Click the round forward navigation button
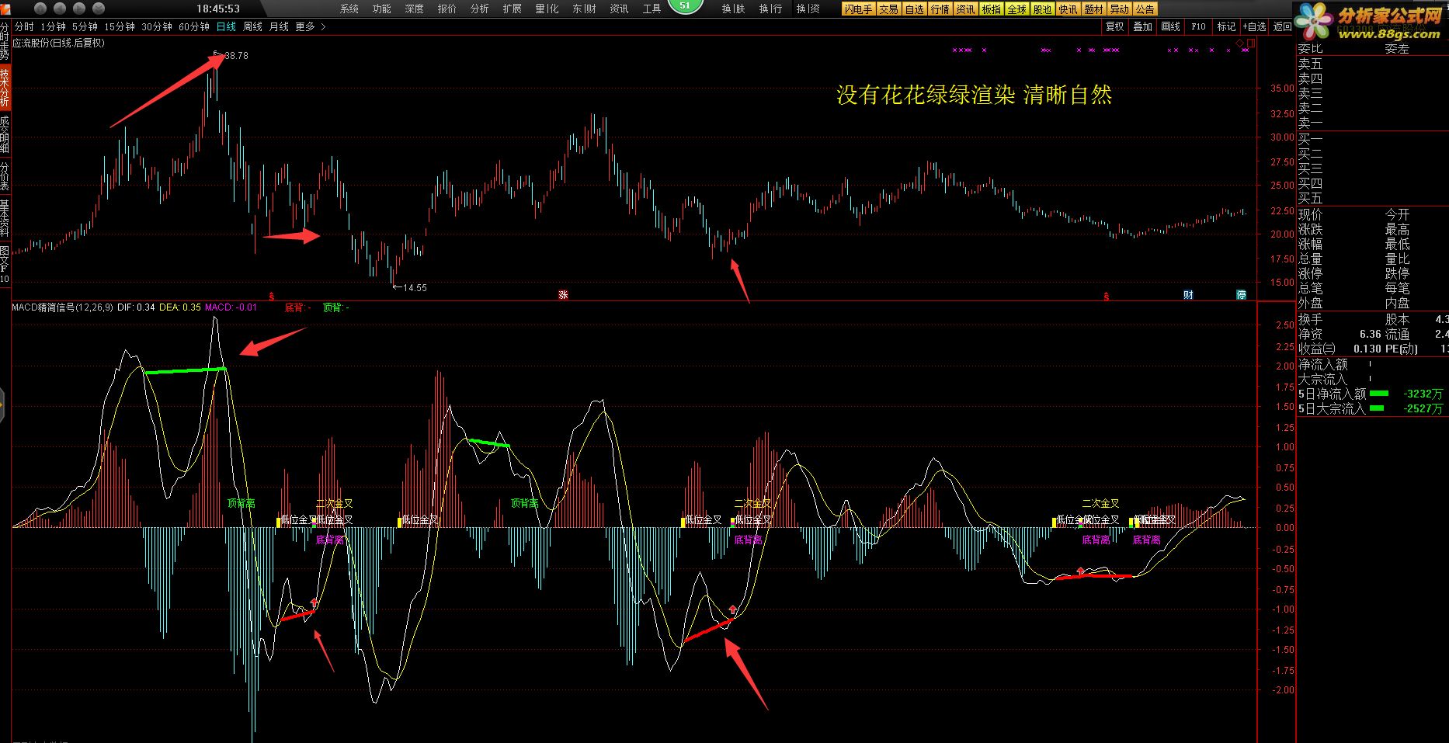 [x=79, y=9]
